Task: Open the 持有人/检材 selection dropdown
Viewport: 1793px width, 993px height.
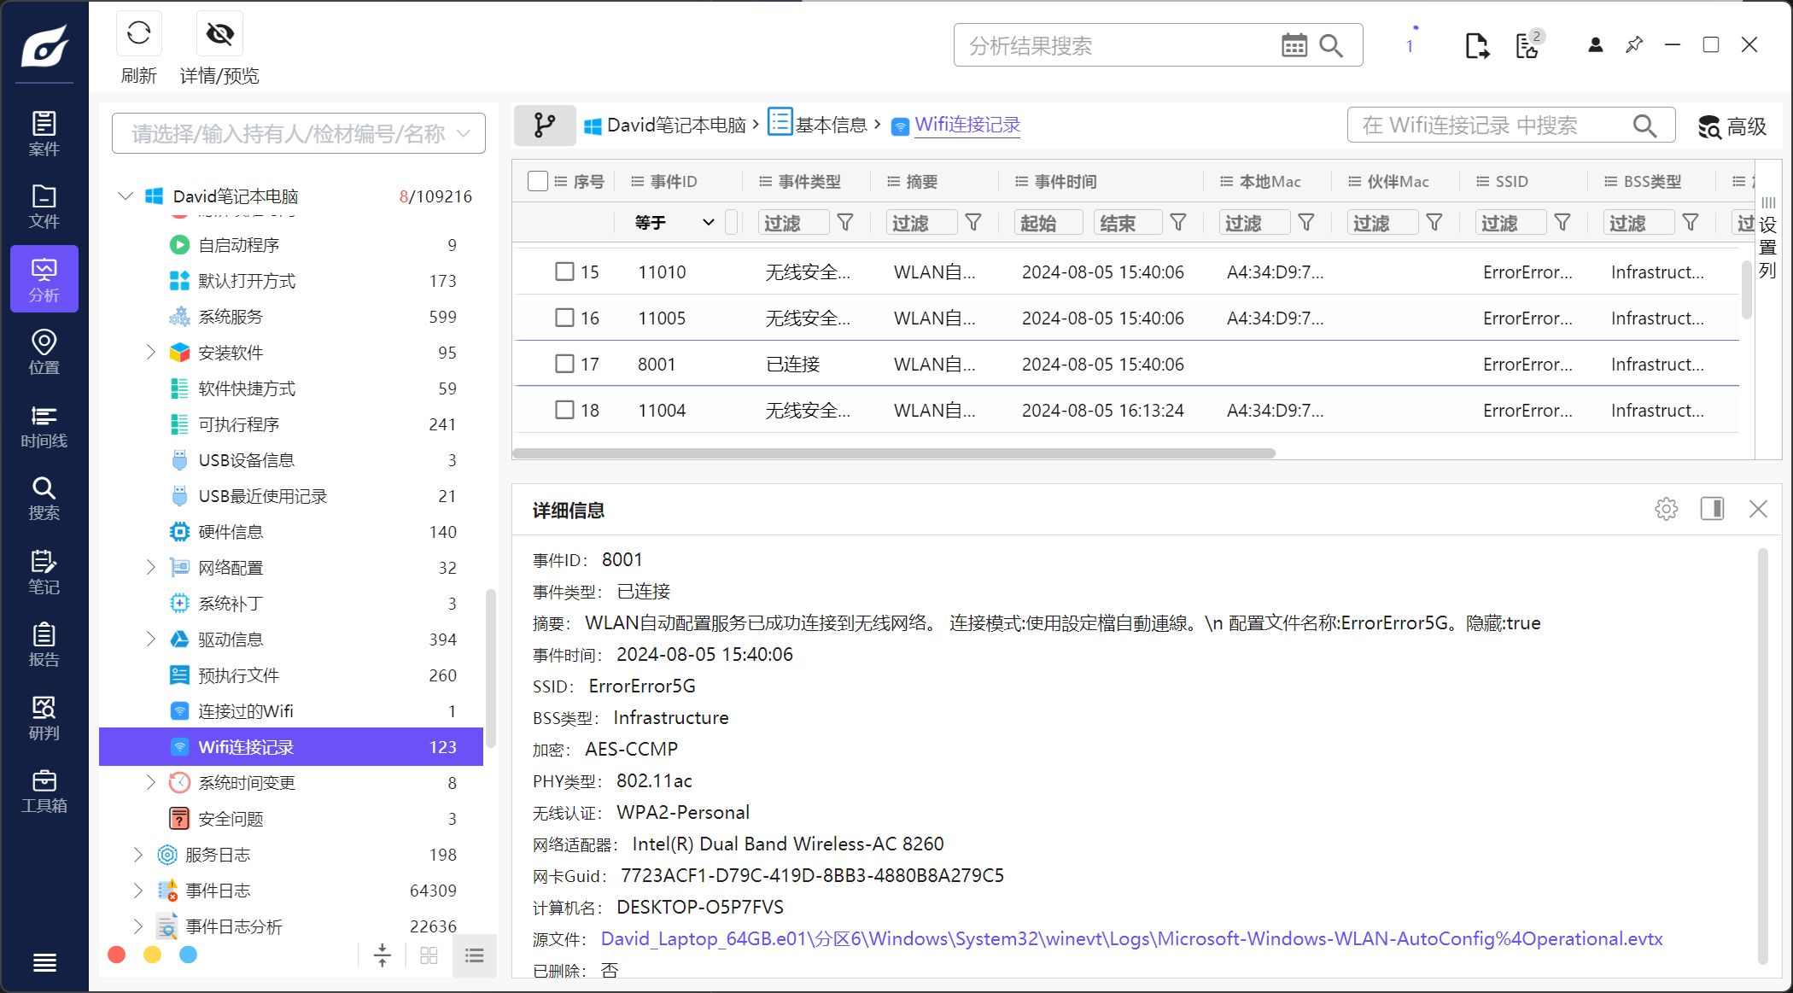Action: 298,133
